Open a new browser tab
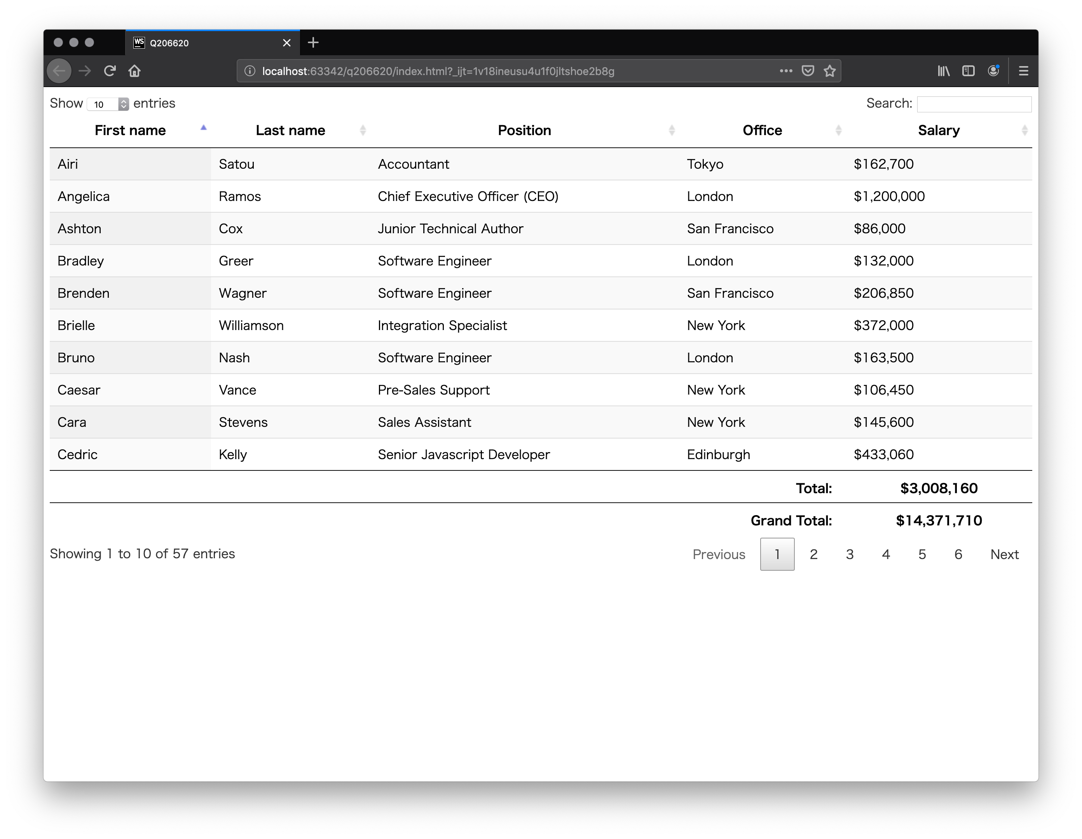This screenshot has height=839, width=1082. pos(313,43)
